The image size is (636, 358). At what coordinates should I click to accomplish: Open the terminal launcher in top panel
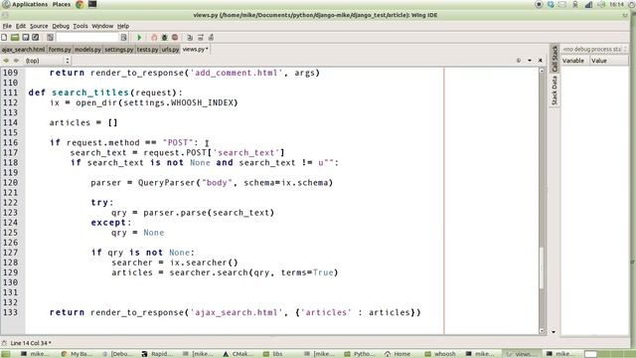92,4
